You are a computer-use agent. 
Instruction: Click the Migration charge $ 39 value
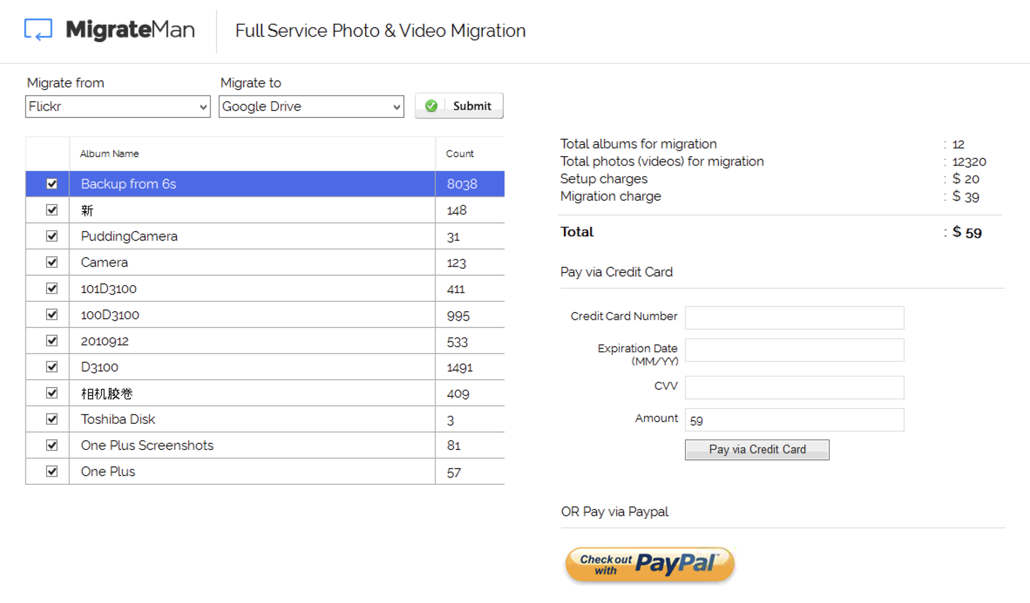(966, 196)
